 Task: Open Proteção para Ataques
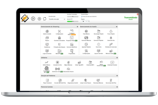pyautogui.click(x=59, y=44)
